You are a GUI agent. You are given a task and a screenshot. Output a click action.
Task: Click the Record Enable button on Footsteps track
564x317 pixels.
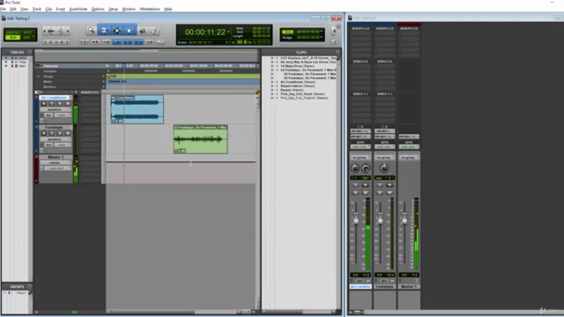[x=44, y=133]
